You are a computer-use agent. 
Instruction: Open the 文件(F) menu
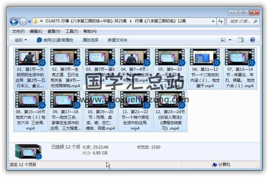pyautogui.click(x=18, y=31)
